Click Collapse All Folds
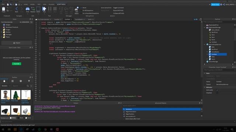The image size is (236, 132). point(119,13)
